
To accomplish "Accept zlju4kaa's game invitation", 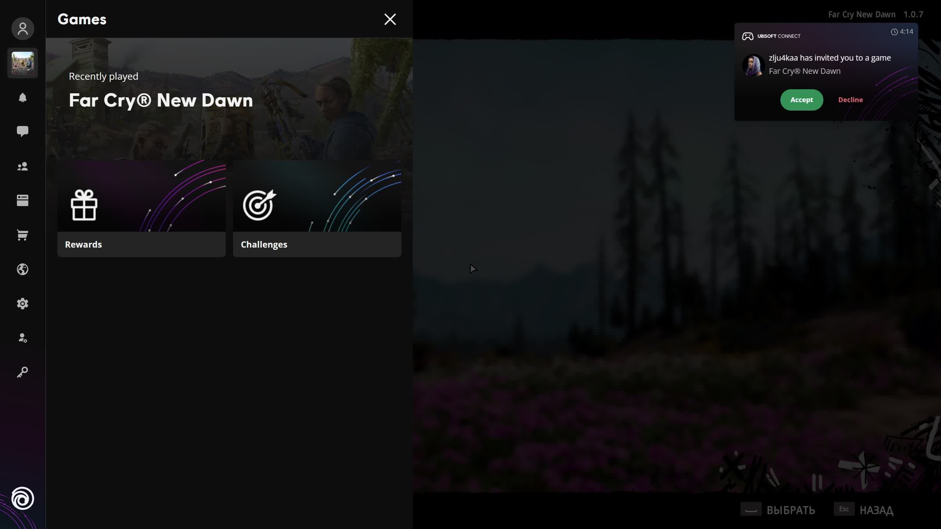I will pos(802,100).
